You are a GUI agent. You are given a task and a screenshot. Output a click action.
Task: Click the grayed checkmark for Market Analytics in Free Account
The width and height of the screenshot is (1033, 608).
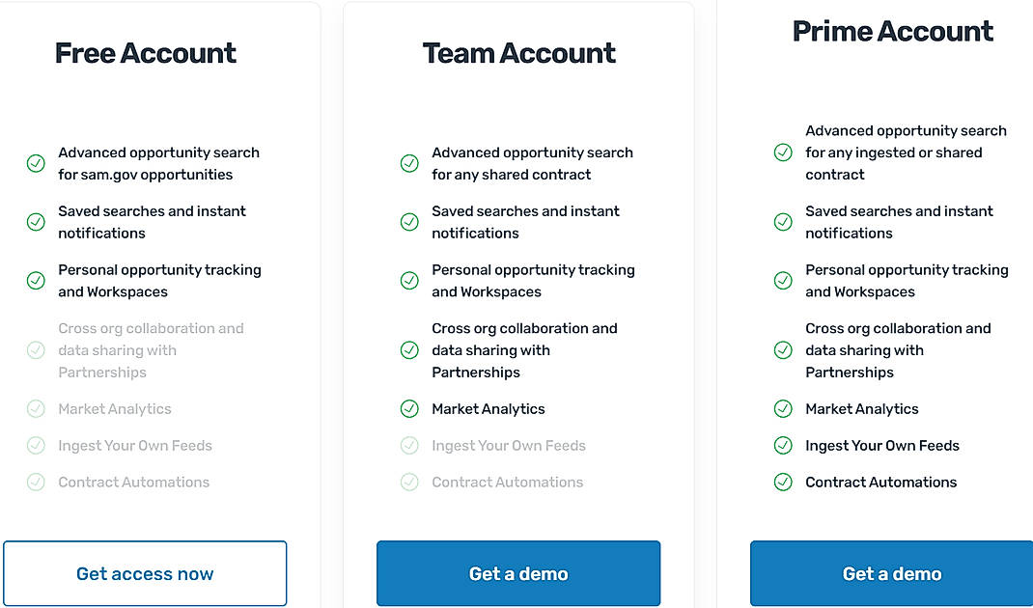pos(36,408)
